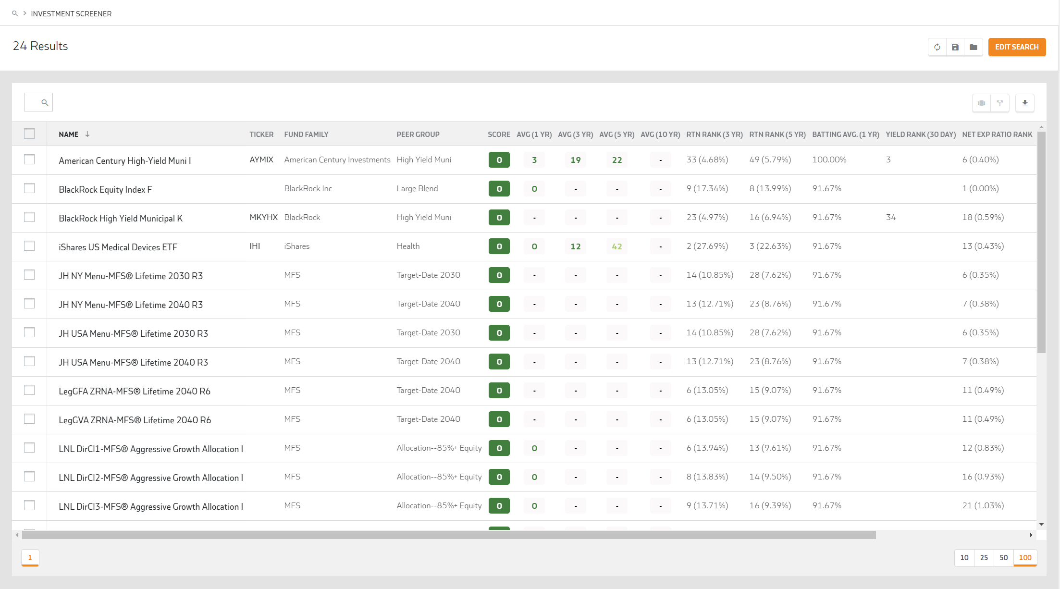
Task: Click the save search floppy icon
Action: pyautogui.click(x=955, y=47)
